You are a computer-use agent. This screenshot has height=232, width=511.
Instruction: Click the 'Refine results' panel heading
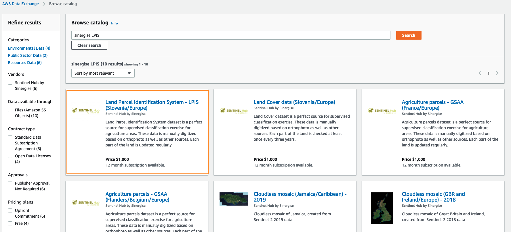[x=25, y=23]
